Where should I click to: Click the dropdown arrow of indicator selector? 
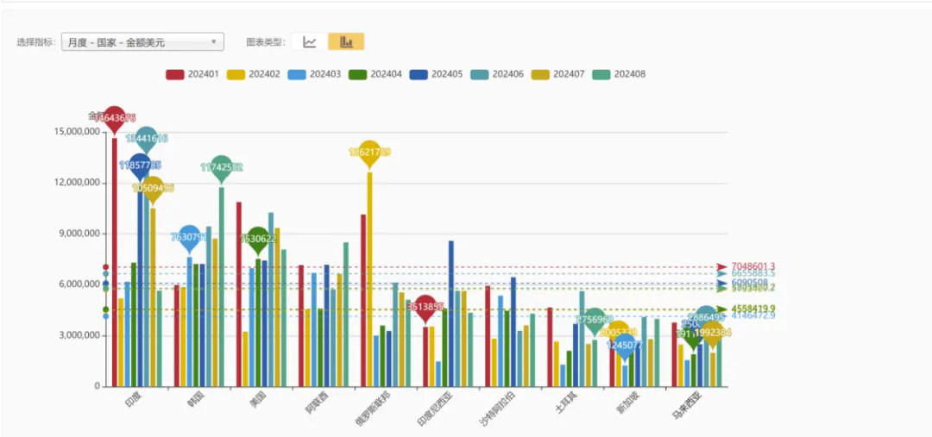(214, 41)
